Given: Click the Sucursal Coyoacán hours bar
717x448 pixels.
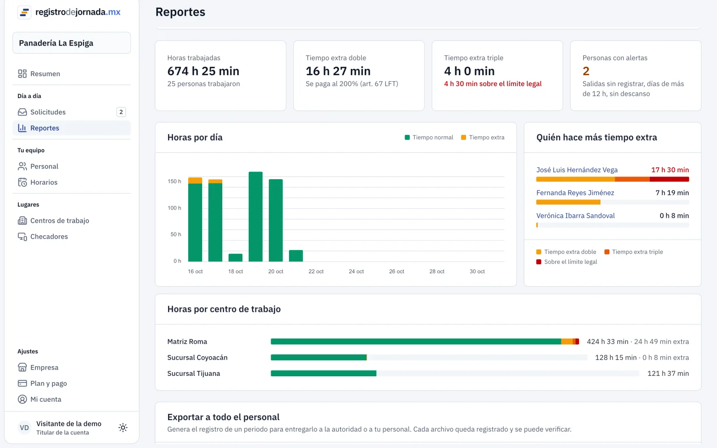Looking at the screenshot, I should (x=429, y=358).
